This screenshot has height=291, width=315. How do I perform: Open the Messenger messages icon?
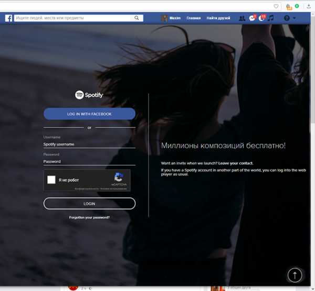pos(252,18)
